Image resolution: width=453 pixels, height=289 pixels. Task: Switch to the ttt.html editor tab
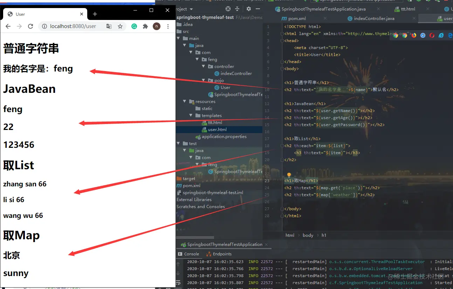[405, 9]
